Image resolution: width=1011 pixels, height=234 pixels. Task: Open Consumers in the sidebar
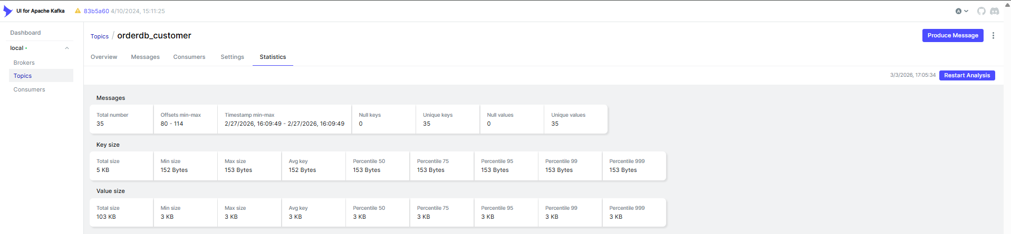point(29,89)
